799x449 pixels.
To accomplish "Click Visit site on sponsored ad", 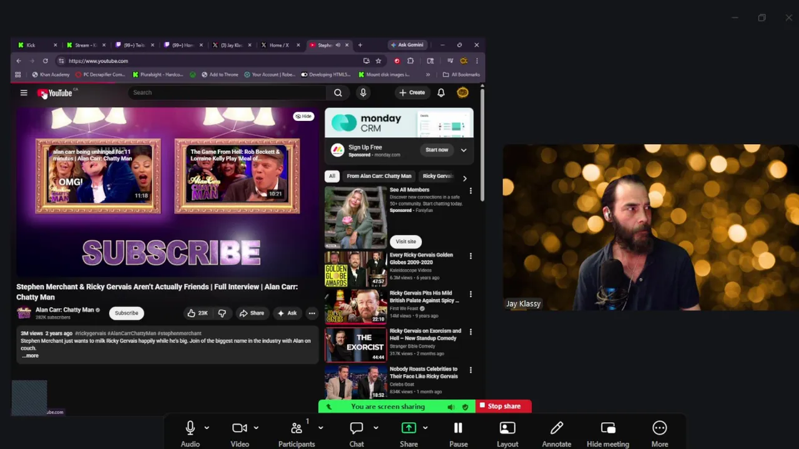I will pyautogui.click(x=406, y=242).
